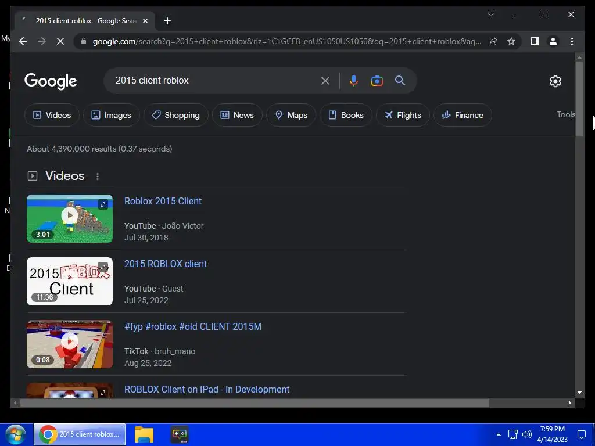Viewport: 595px width, 446px height.
Task: Open Videos section three-dot options
Action: click(98, 177)
